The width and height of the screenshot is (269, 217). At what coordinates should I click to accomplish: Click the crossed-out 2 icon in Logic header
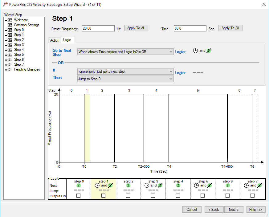tap(209, 51)
